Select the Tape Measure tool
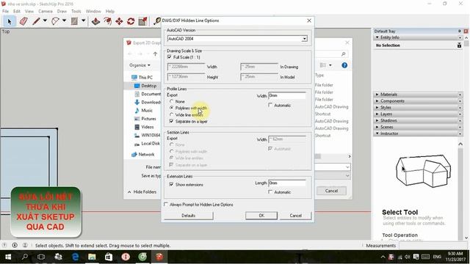The height and width of the screenshot is (264, 470). 156,21
